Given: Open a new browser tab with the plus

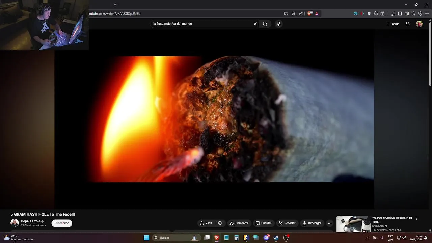Looking at the screenshot, I should tap(115, 4).
